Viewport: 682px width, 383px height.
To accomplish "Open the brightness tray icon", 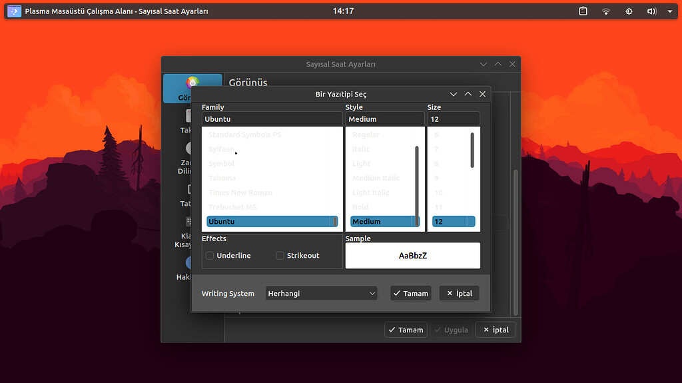I will pyautogui.click(x=629, y=11).
